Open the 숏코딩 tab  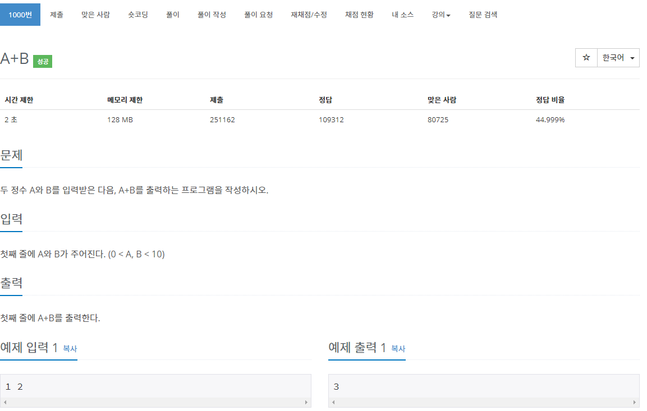click(x=138, y=15)
